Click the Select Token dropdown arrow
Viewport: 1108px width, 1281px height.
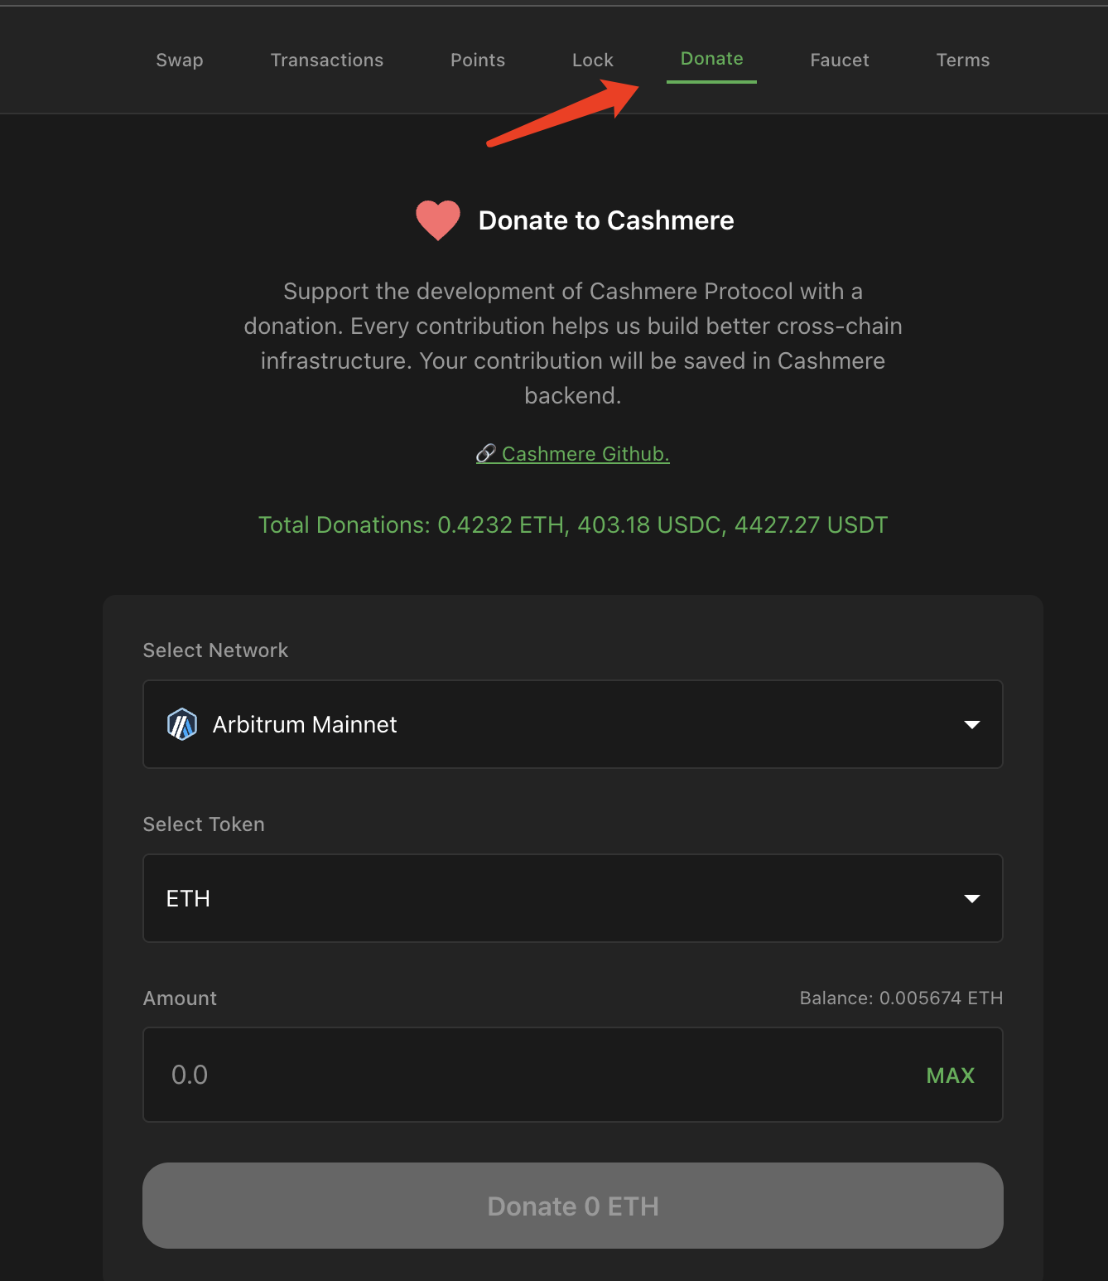972,898
